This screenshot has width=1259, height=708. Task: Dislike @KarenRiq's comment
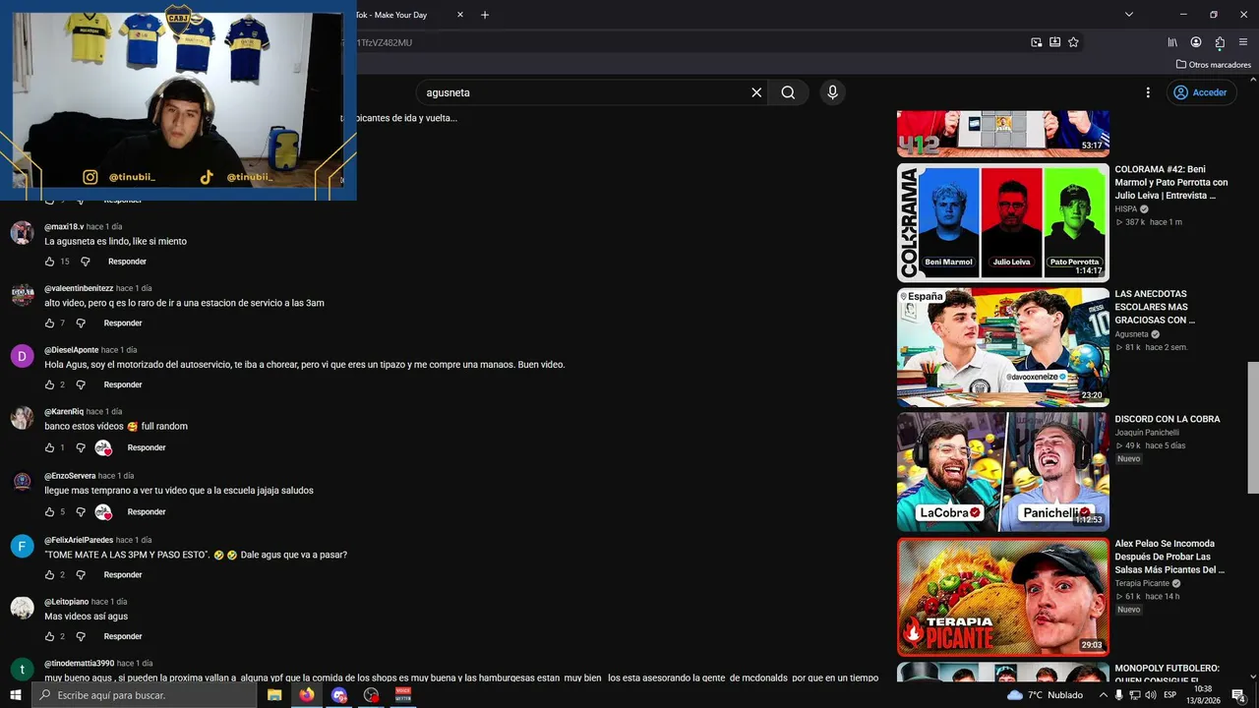point(81,448)
